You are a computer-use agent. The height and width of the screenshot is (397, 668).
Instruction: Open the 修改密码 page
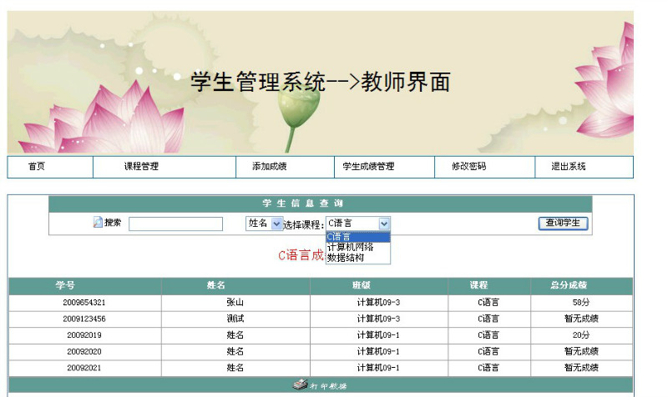[x=468, y=166]
